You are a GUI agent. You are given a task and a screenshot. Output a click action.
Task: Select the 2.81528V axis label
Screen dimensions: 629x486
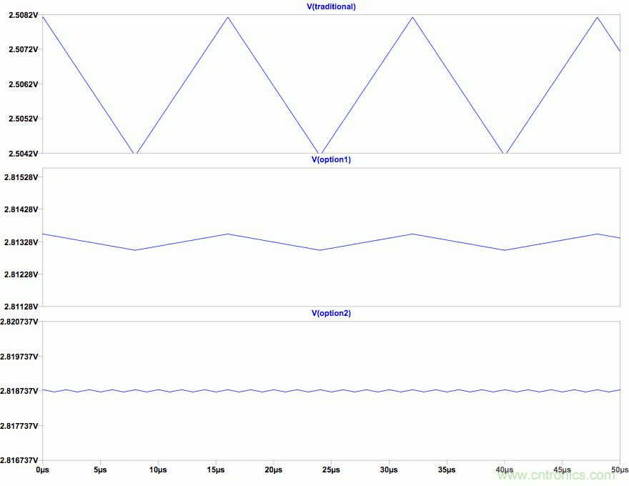21,177
